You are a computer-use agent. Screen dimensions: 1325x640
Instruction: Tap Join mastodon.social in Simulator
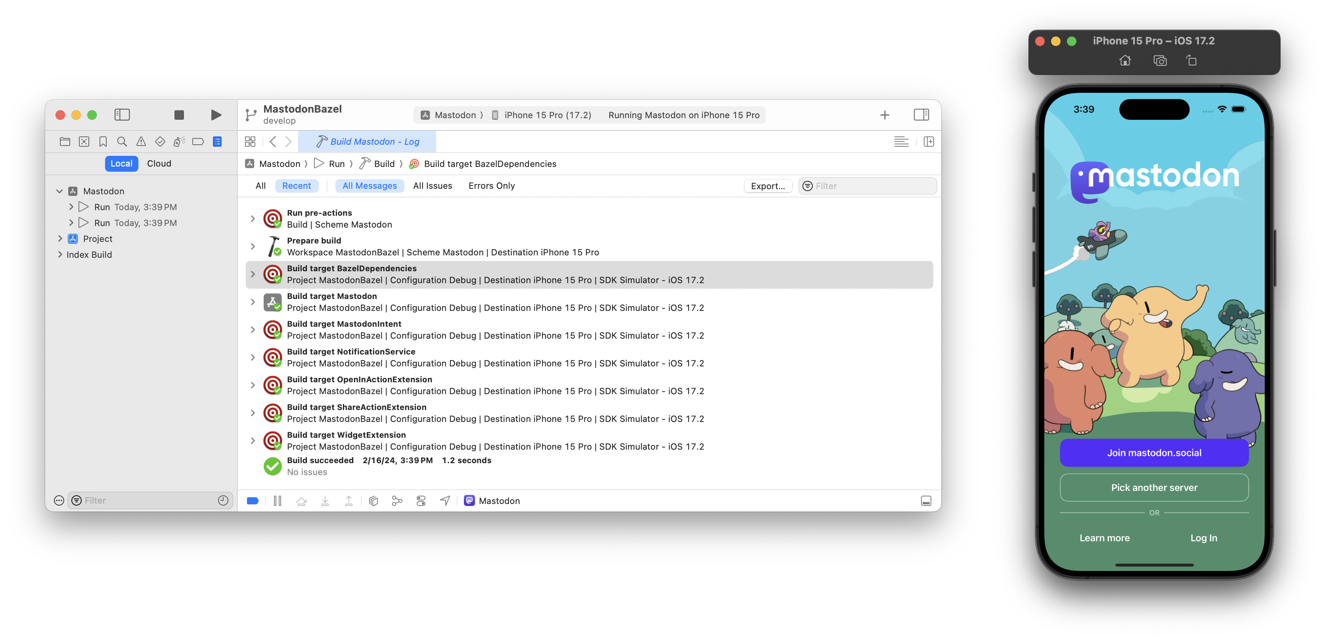tap(1154, 453)
